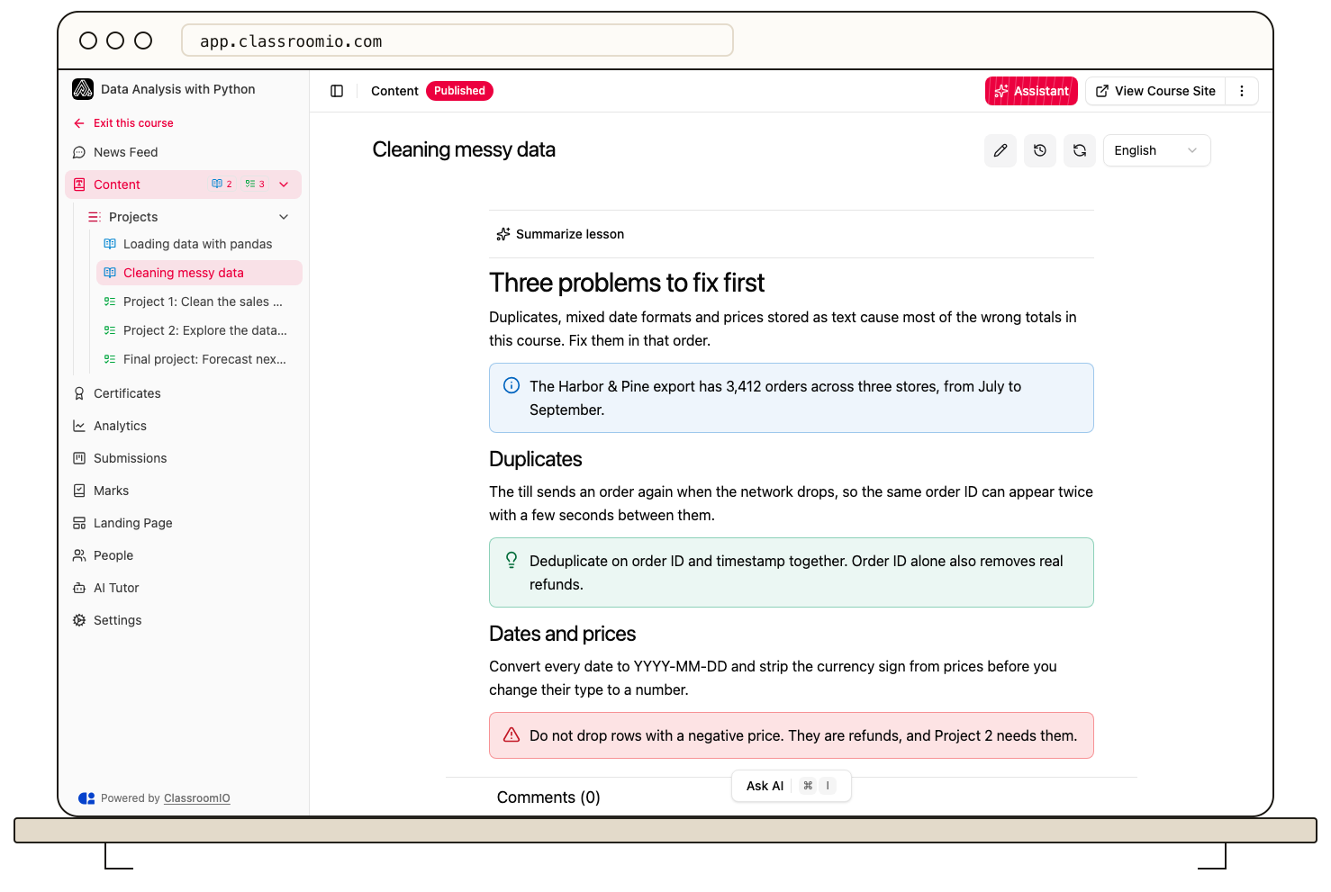This screenshot has width=1331, height=892.
Task: Open the Loading data with pandas lesson
Action: point(199,244)
